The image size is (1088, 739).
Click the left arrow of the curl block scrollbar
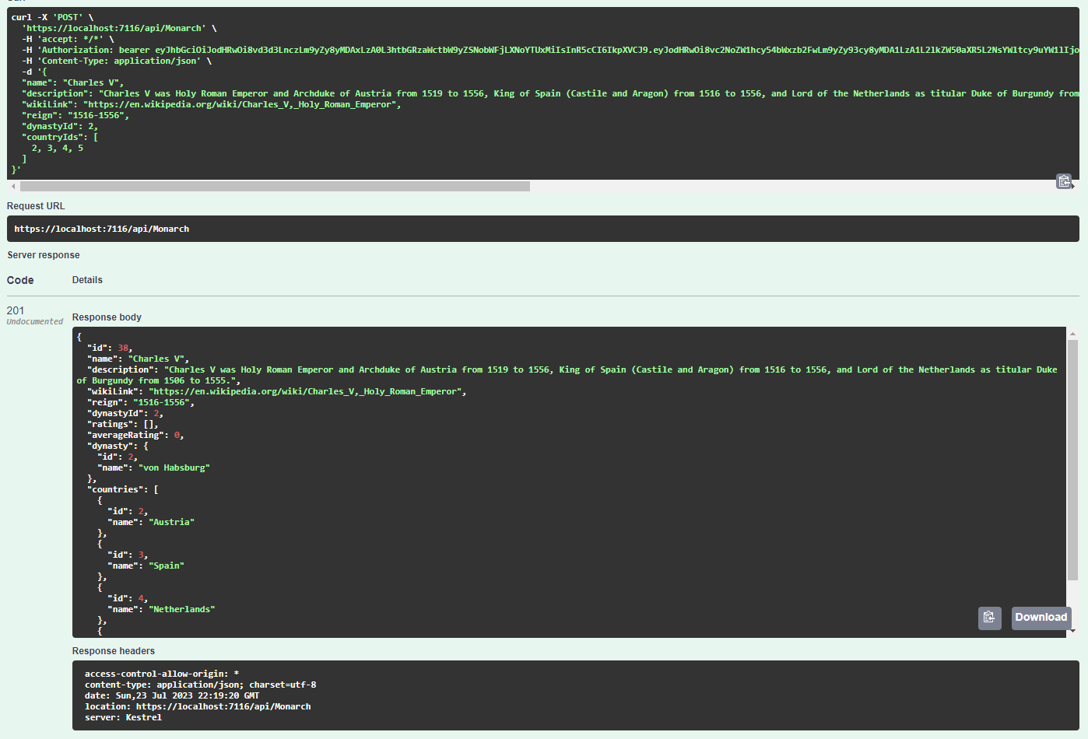tap(12, 186)
